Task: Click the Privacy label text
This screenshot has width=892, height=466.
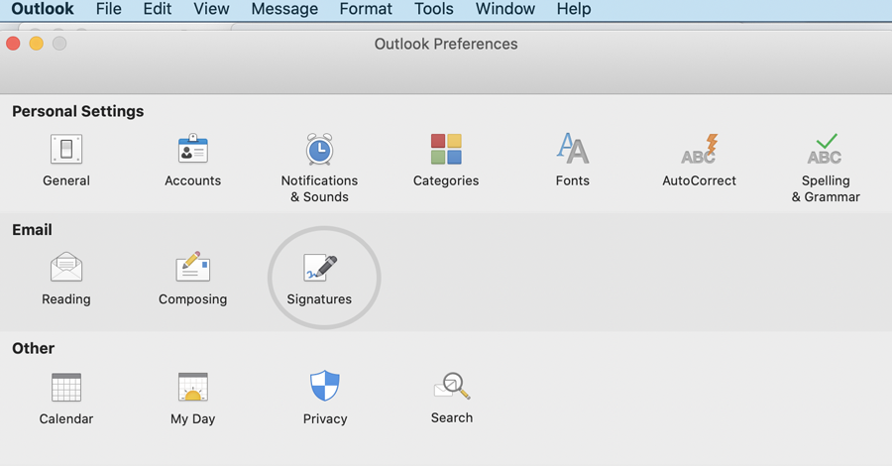Action: point(325,419)
